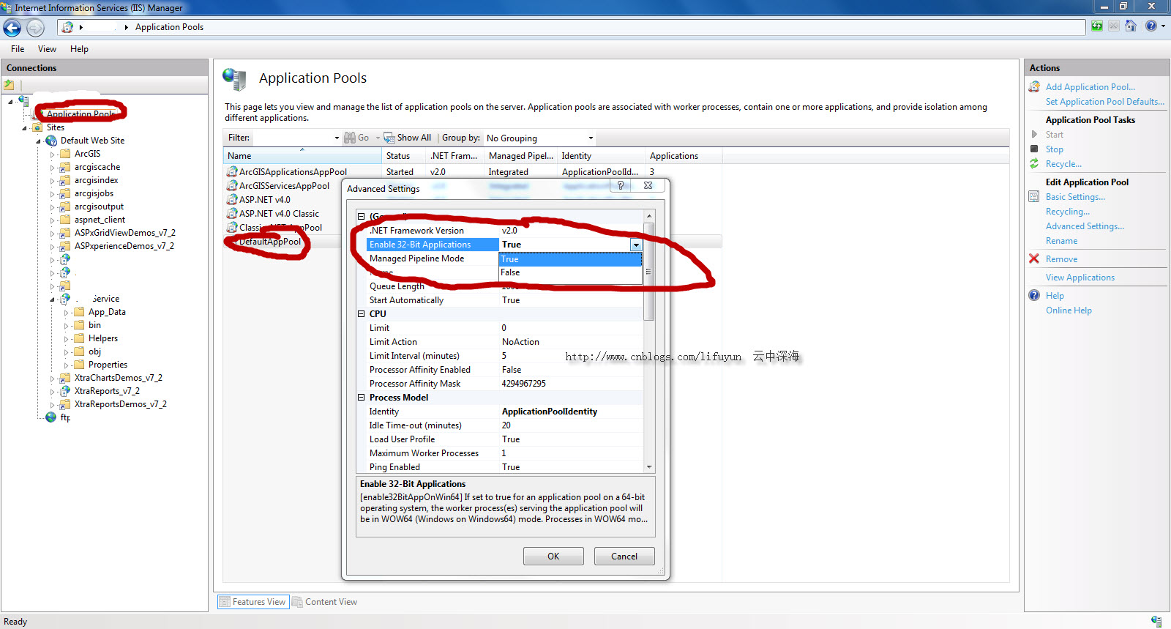1171x629 pixels.
Task: Click the Sites folder icon in tree
Action: coord(37,127)
